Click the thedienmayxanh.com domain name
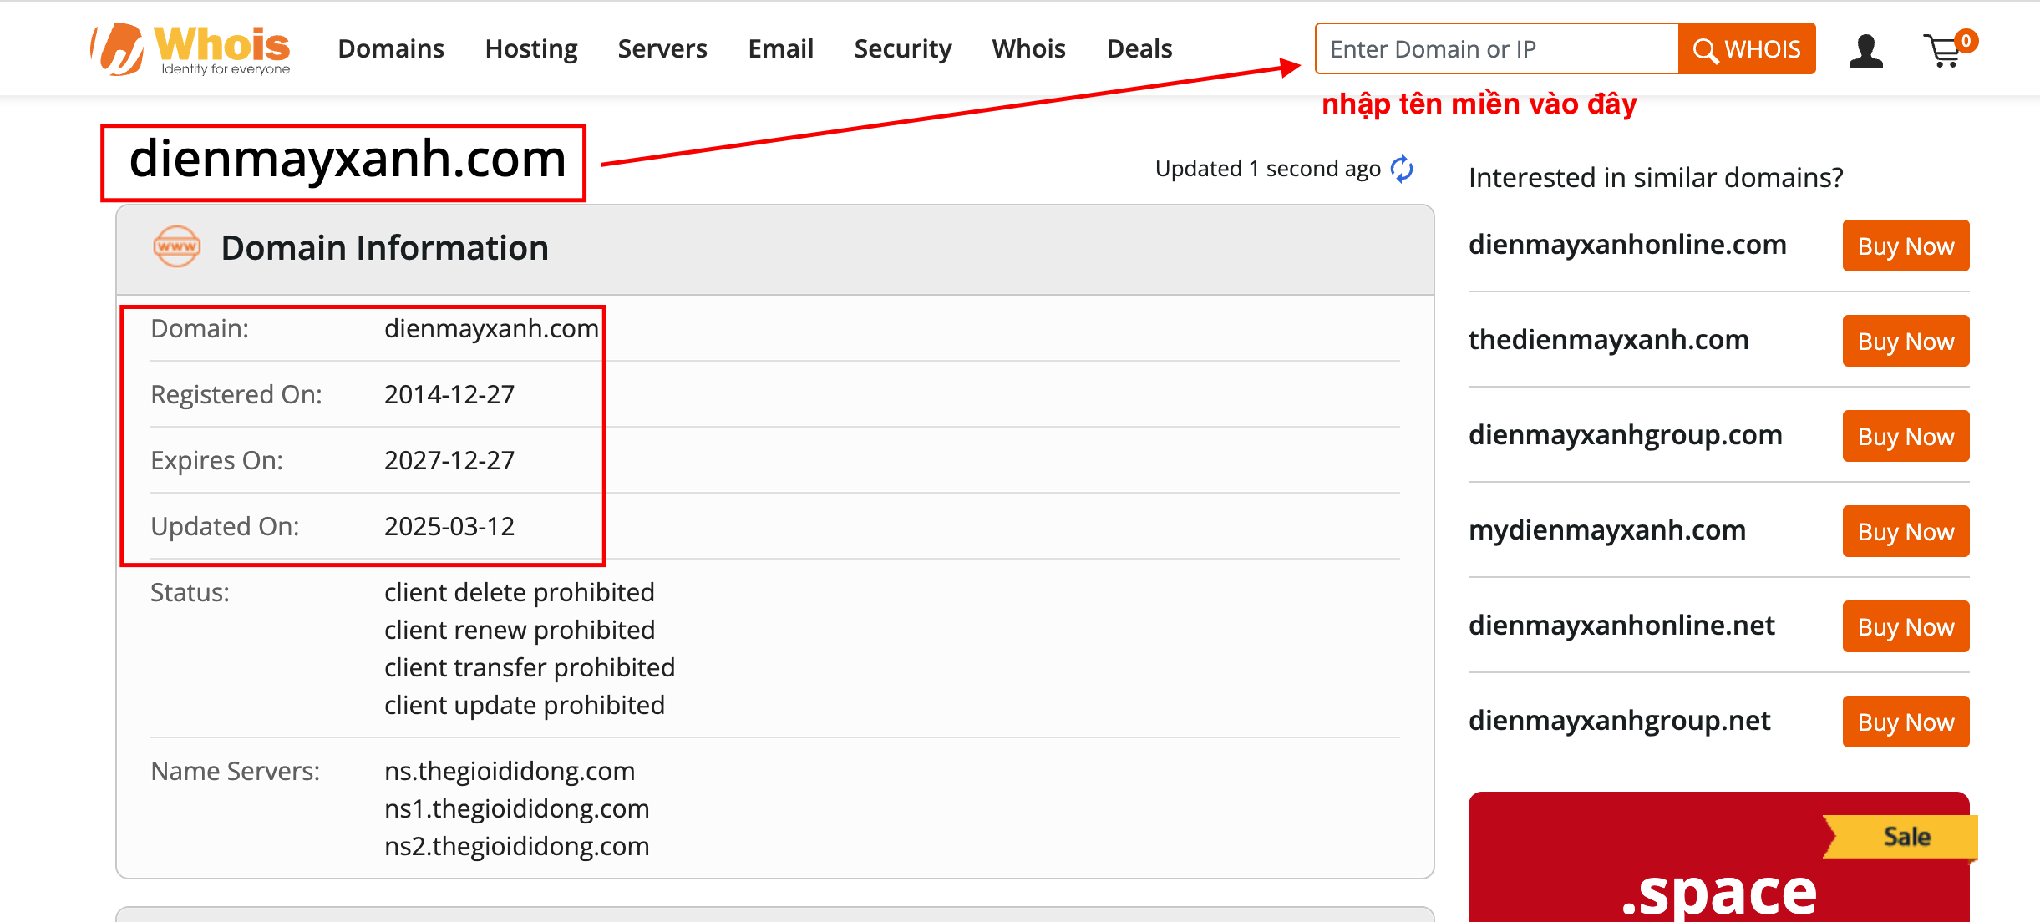The image size is (2040, 922). pos(1609,340)
